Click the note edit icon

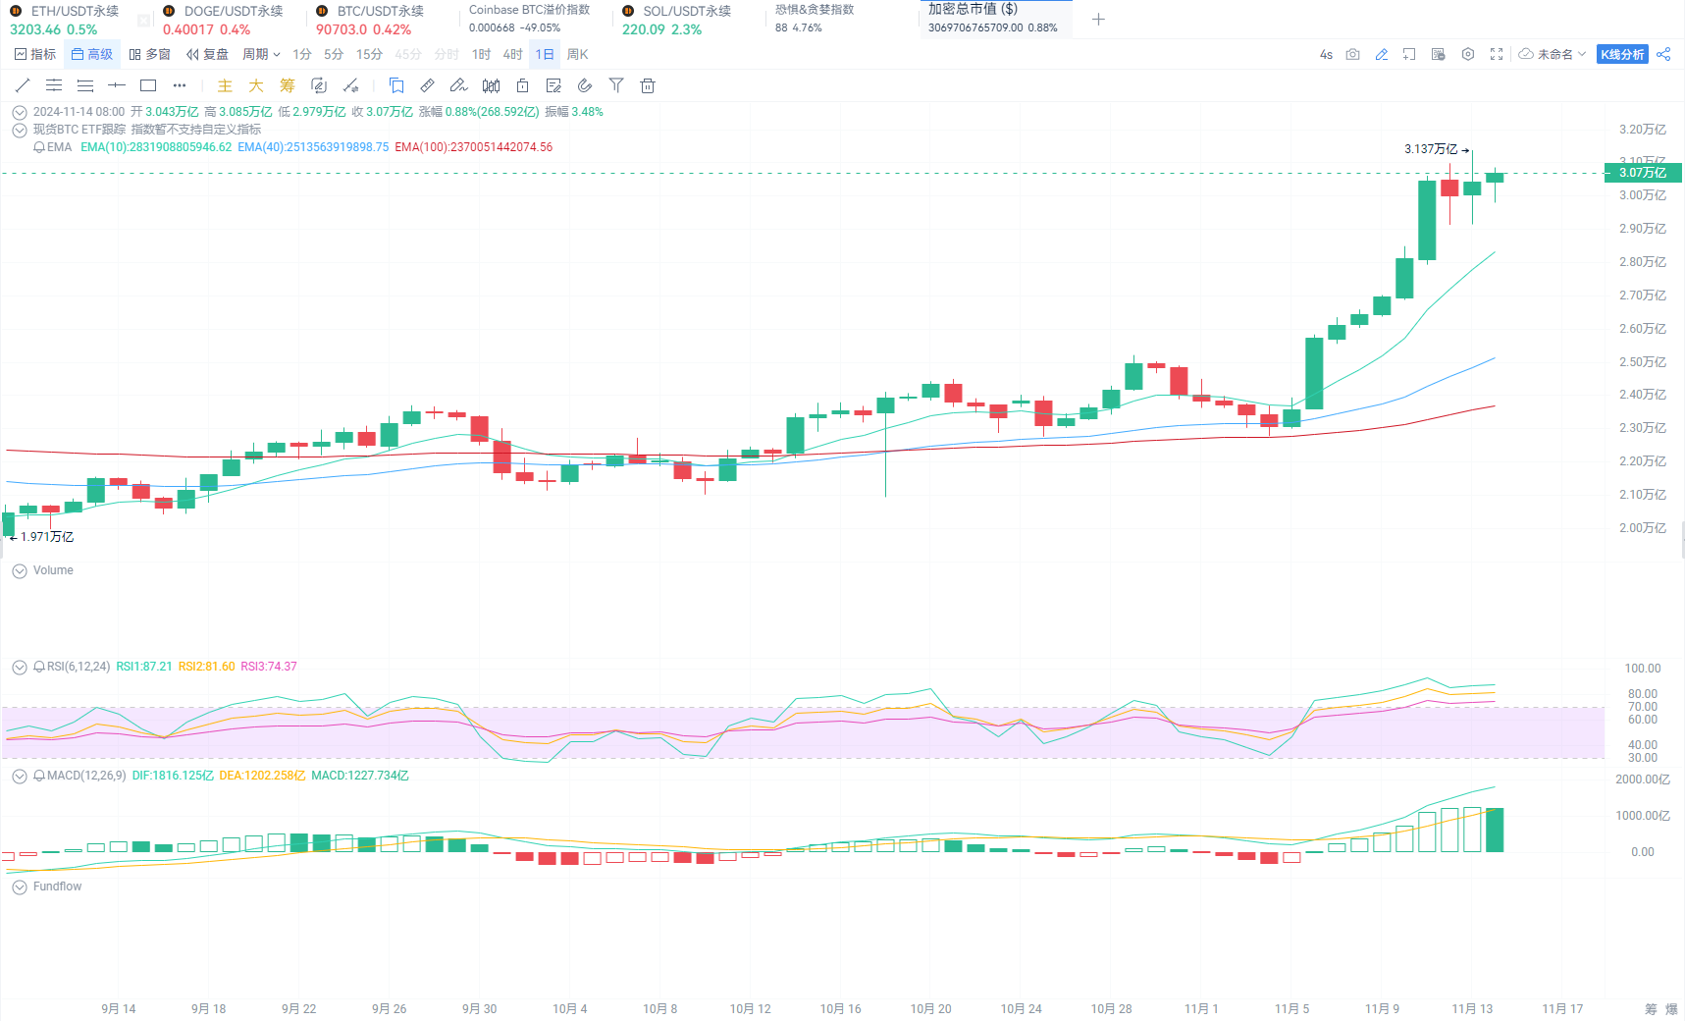pyautogui.click(x=553, y=85)
